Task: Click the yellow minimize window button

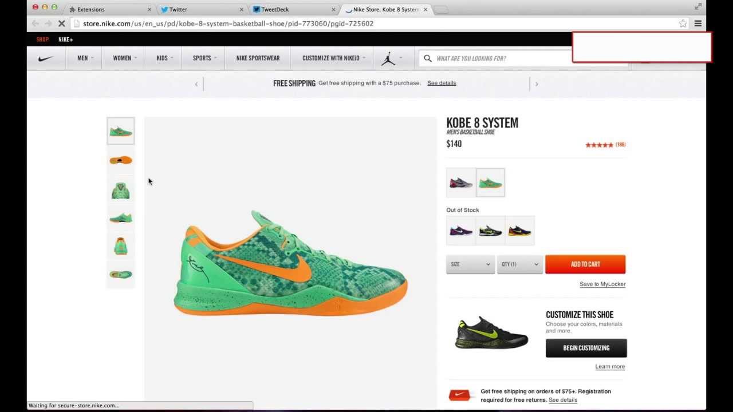Action: point(45,7)
